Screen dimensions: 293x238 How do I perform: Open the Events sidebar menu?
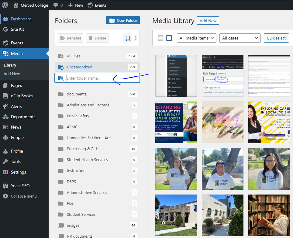pos(17,43)
